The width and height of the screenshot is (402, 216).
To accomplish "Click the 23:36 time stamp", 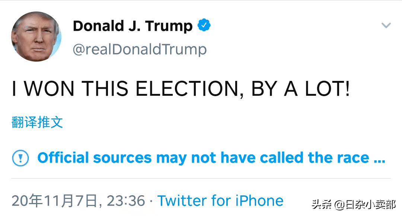I will [126, 201].
